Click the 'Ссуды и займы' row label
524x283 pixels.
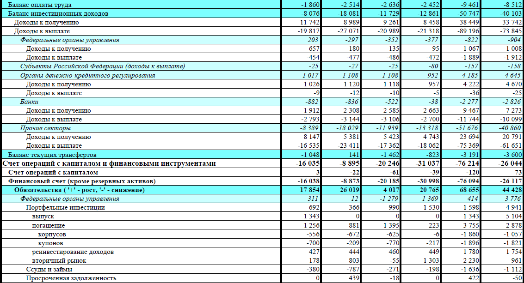click(49, 269)
